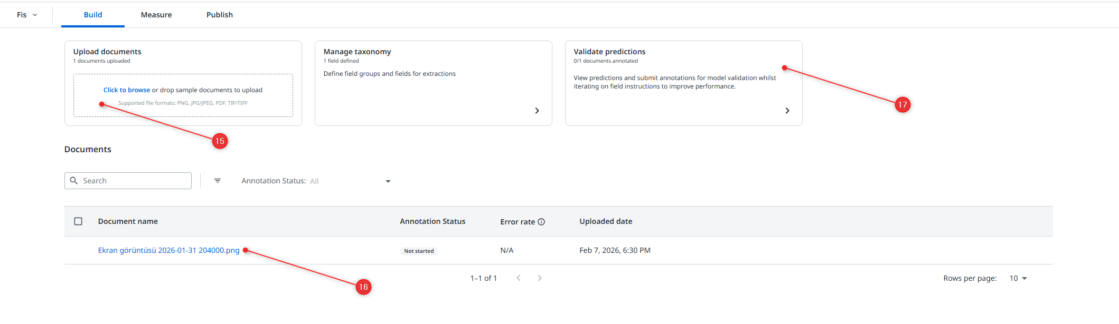Click the 'Click to browse' upload link
The height and width of the screenshot is (324, 1119).
(x=127, y=90)
